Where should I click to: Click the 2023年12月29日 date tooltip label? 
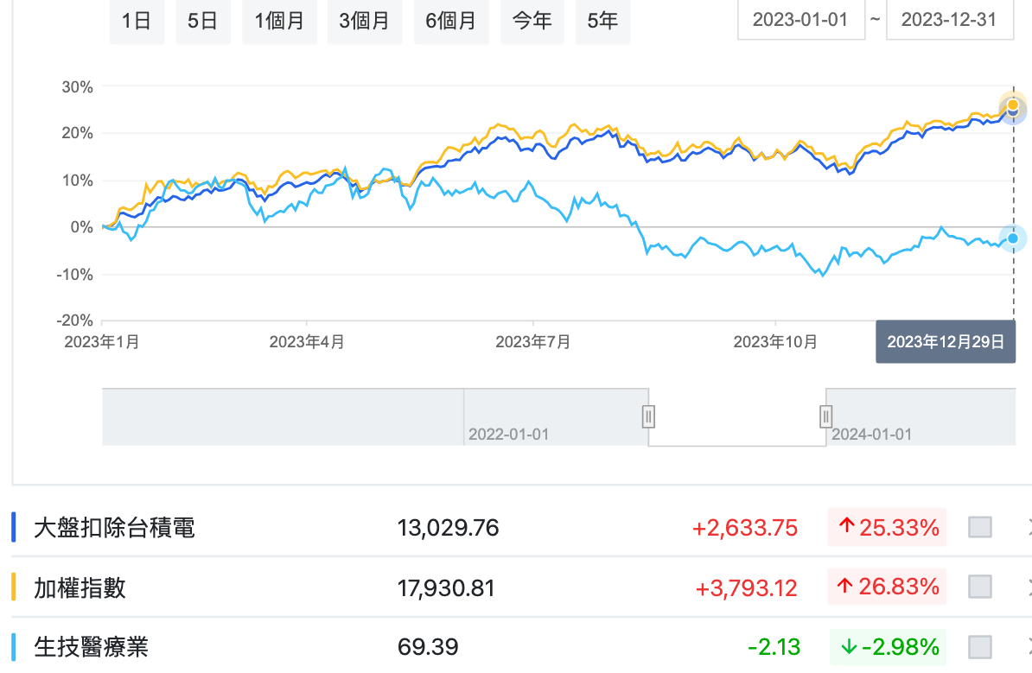click(x=946, y=342)
